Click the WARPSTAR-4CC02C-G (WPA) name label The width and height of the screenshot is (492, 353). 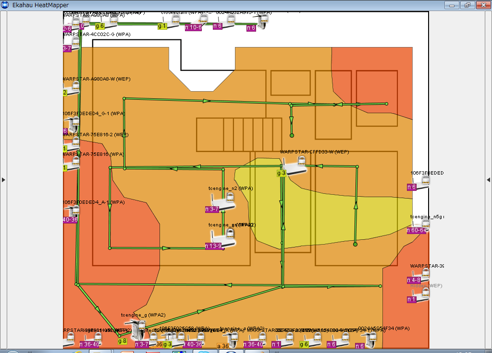coord(97,35)
